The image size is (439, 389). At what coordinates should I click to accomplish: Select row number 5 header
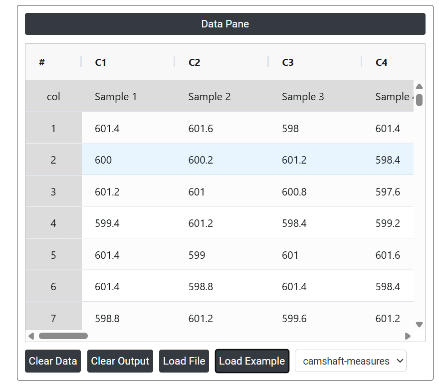pyautogui.click(x=53, y=255)
